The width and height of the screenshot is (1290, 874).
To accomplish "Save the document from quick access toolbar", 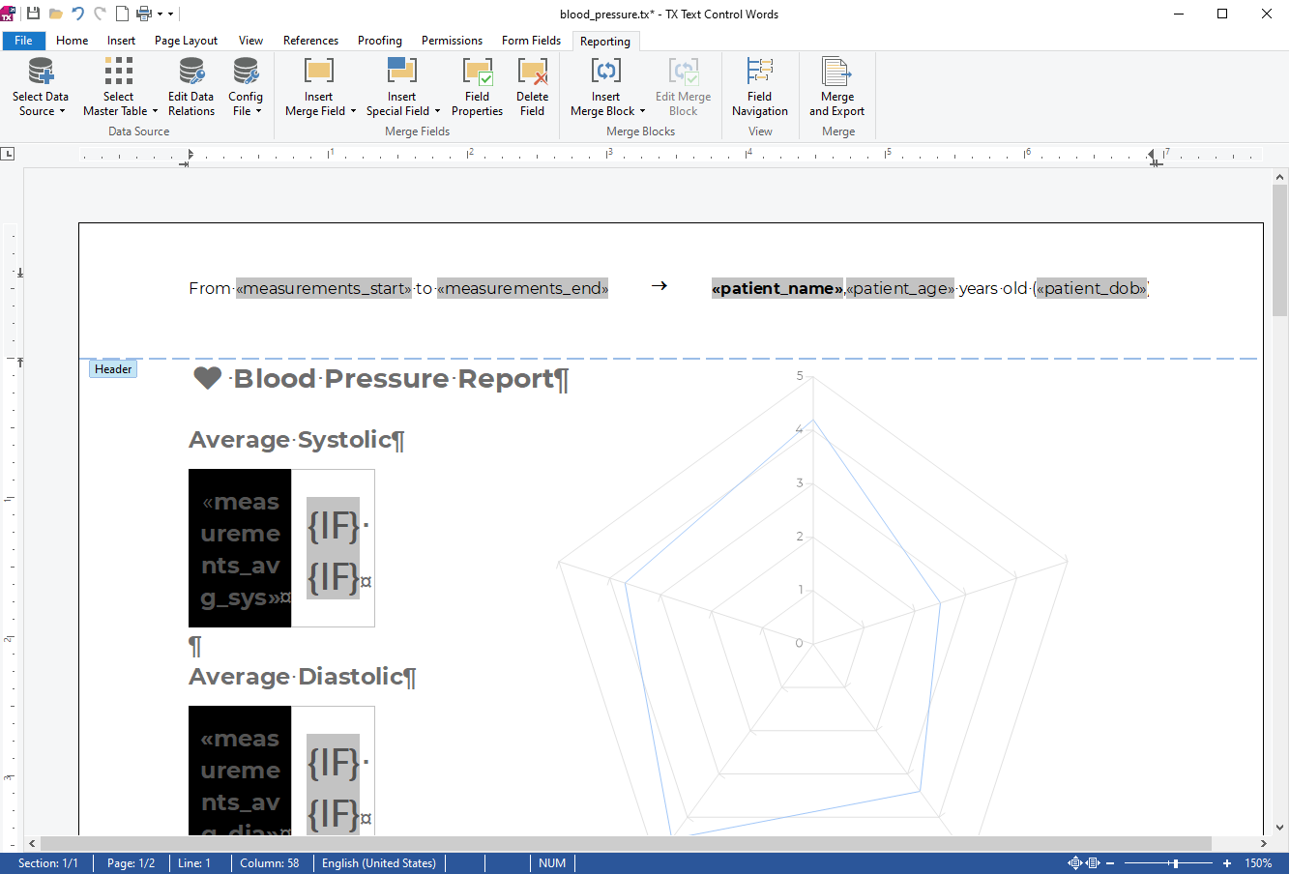I will (x=33, y=14).
